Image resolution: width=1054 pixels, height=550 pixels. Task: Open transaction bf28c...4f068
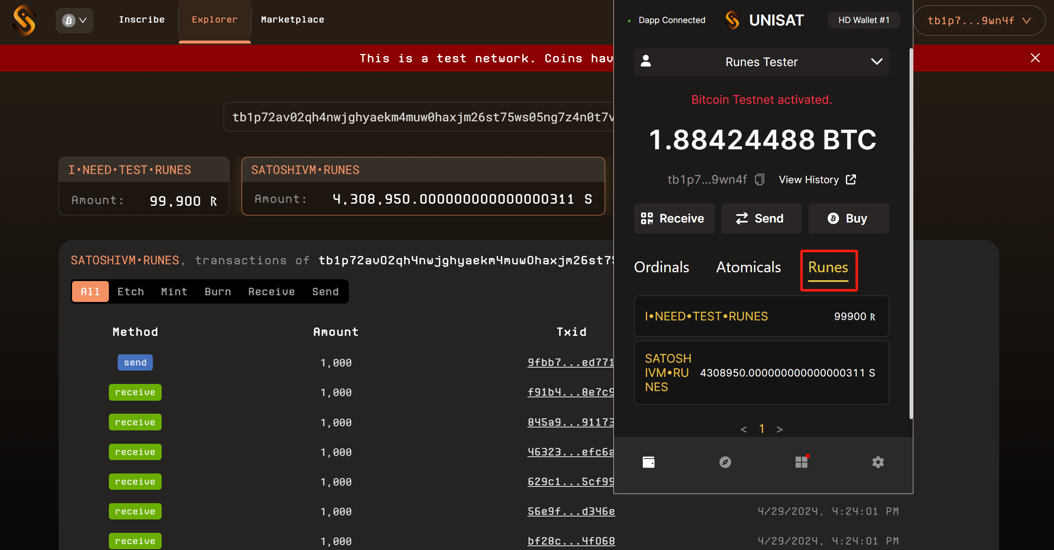[x=571, y=541]
